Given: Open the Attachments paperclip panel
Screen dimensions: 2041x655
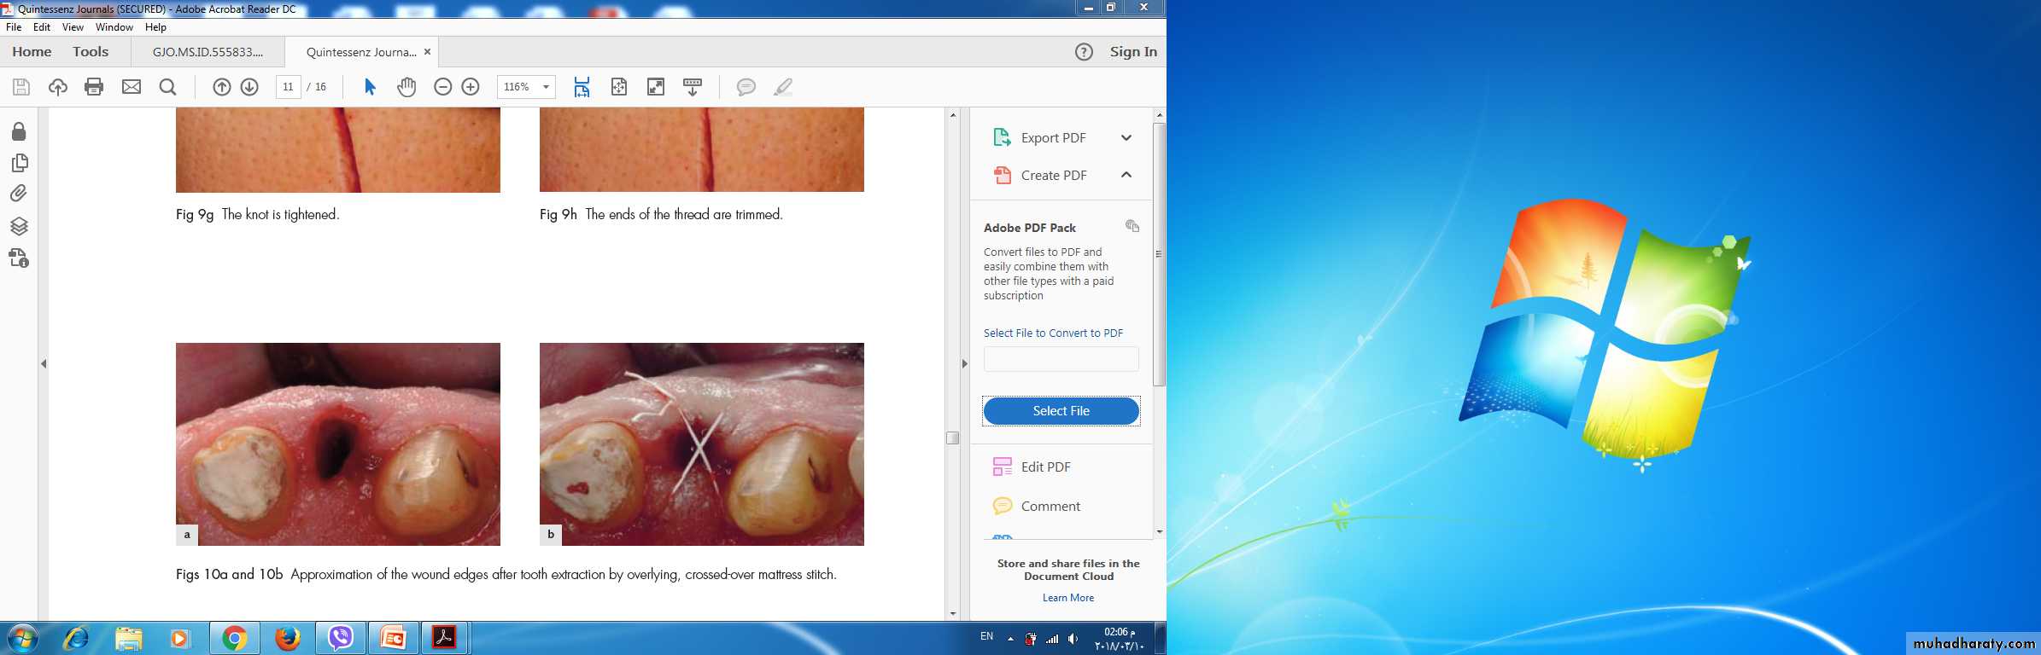Looking at the screenshot, I should [x=19, y=194].
